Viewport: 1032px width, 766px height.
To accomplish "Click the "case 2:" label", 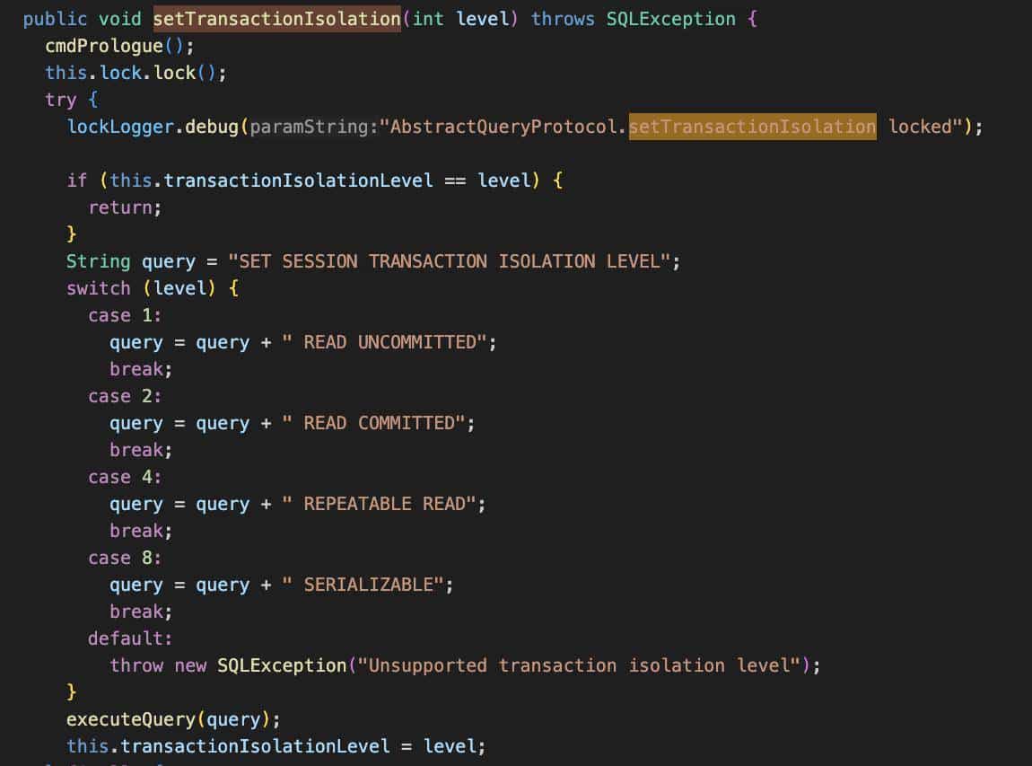I will 125,397.
